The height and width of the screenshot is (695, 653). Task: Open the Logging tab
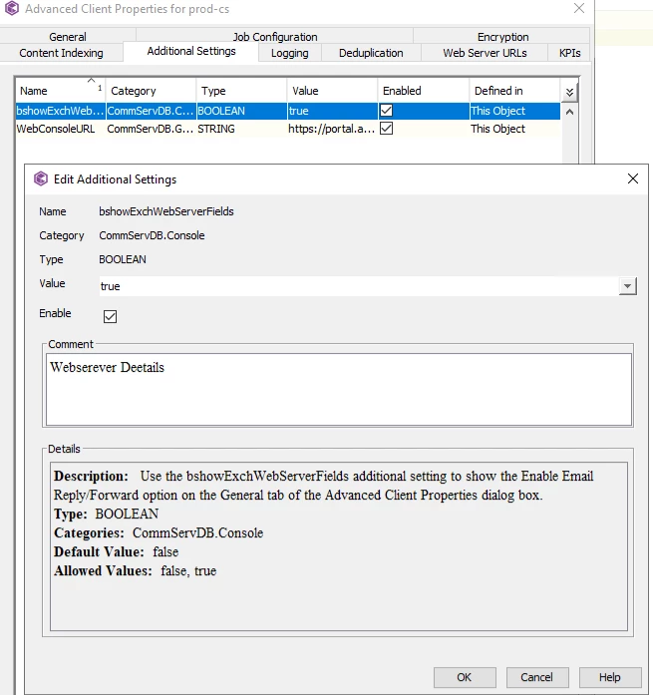(290, 53)
